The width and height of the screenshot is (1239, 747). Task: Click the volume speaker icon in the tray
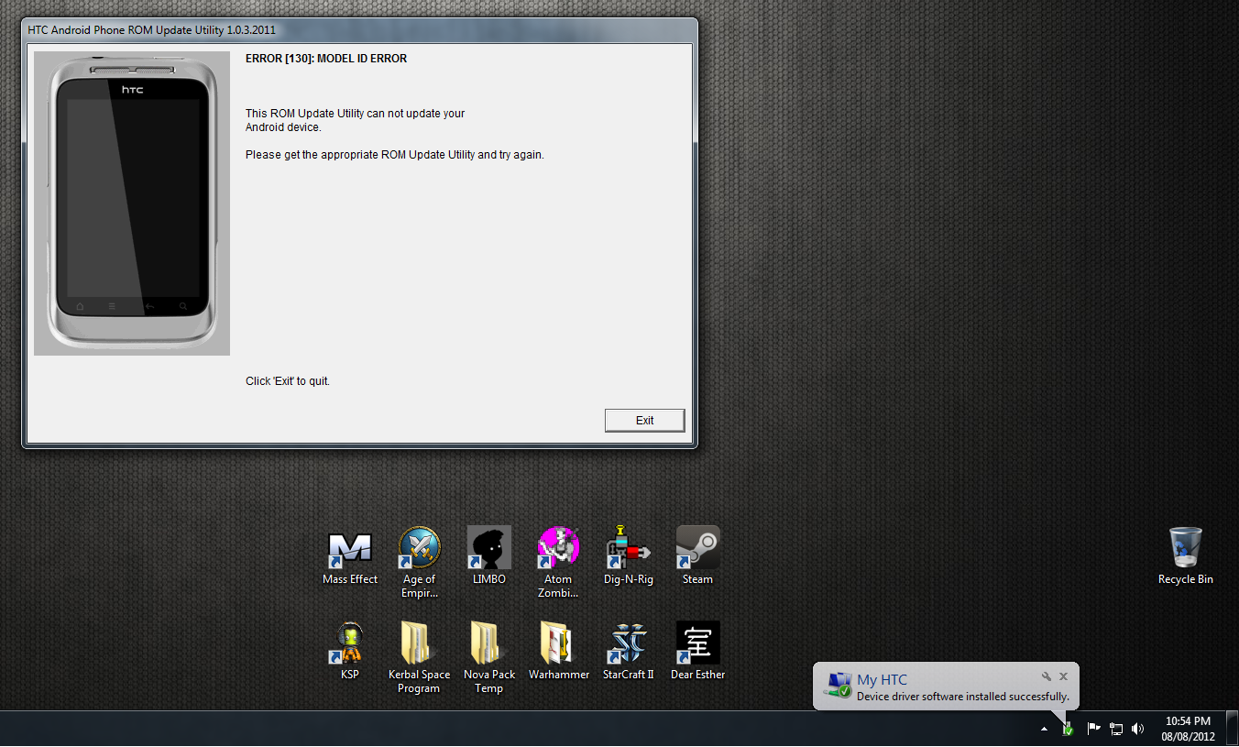pyautogui.click(x=1137, y=729)
